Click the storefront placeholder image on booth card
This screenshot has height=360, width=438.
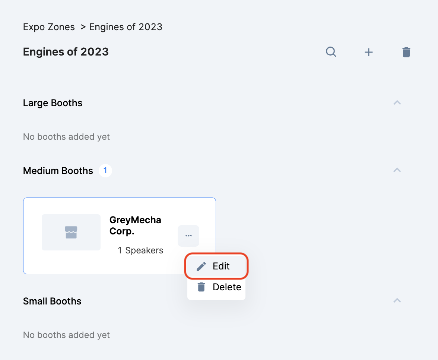pos(71,232)
